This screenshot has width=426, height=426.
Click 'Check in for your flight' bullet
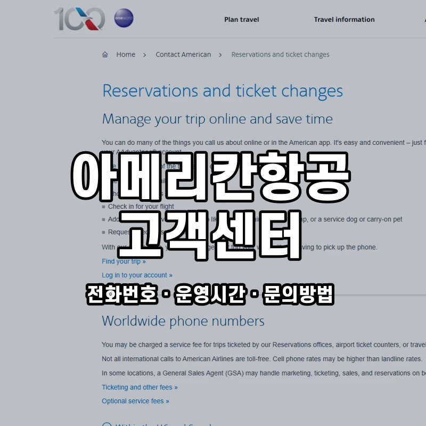click(141, 207)
